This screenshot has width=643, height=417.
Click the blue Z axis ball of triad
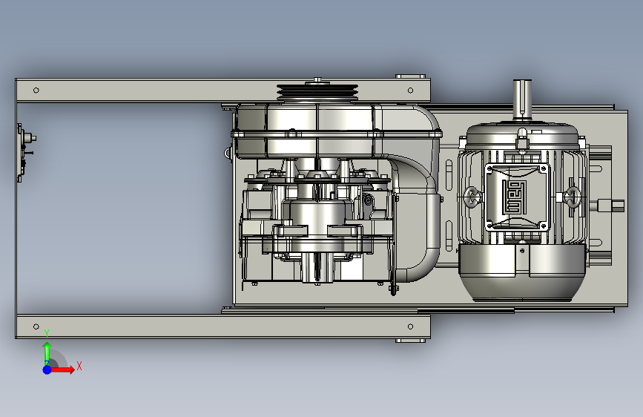coord(47,370)
